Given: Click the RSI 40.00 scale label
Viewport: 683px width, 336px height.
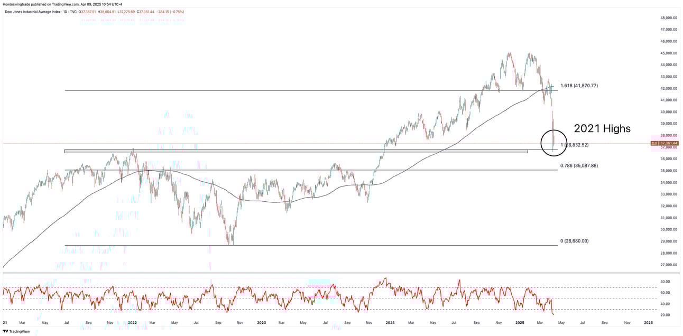Looking at the screenshot, I should coord(664,304).
